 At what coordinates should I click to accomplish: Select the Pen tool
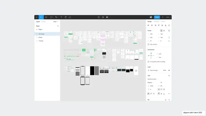point(56,17)
